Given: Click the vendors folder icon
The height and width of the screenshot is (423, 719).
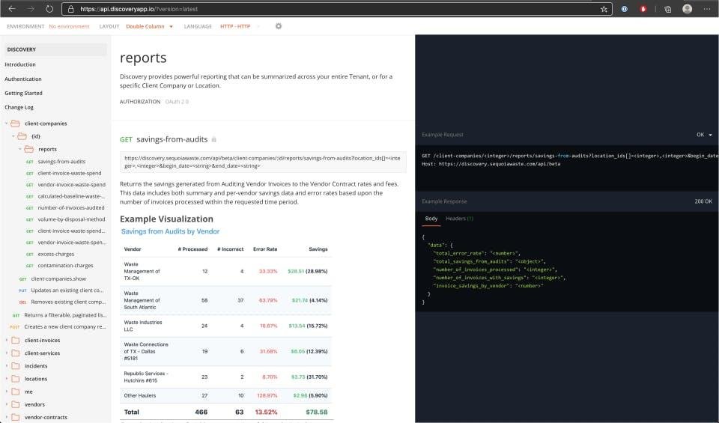Looking at the screenshot, I should coord(15,404).
